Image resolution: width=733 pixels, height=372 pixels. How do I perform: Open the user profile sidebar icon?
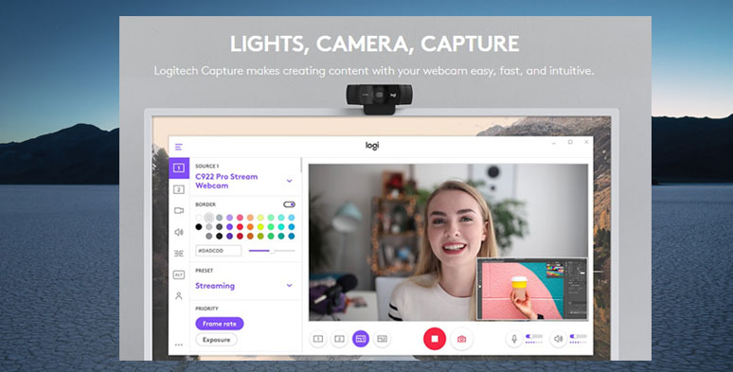click(179, 296)
